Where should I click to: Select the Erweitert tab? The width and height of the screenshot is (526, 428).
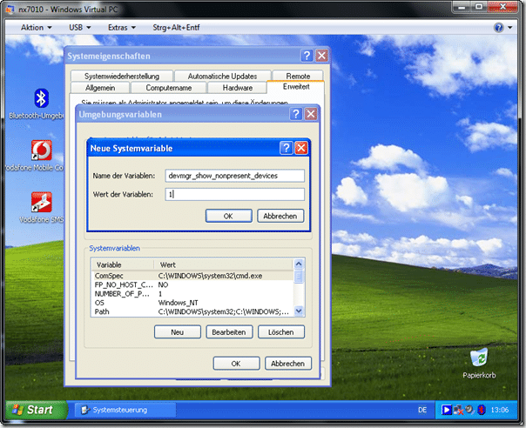pos(296,87)
